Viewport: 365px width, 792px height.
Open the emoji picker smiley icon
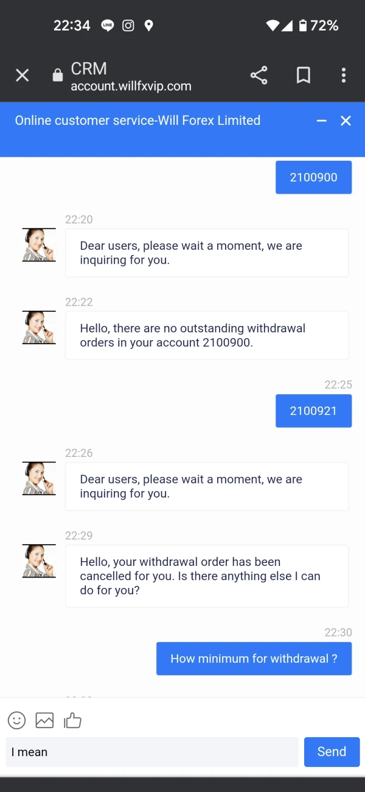pos(17,721)
